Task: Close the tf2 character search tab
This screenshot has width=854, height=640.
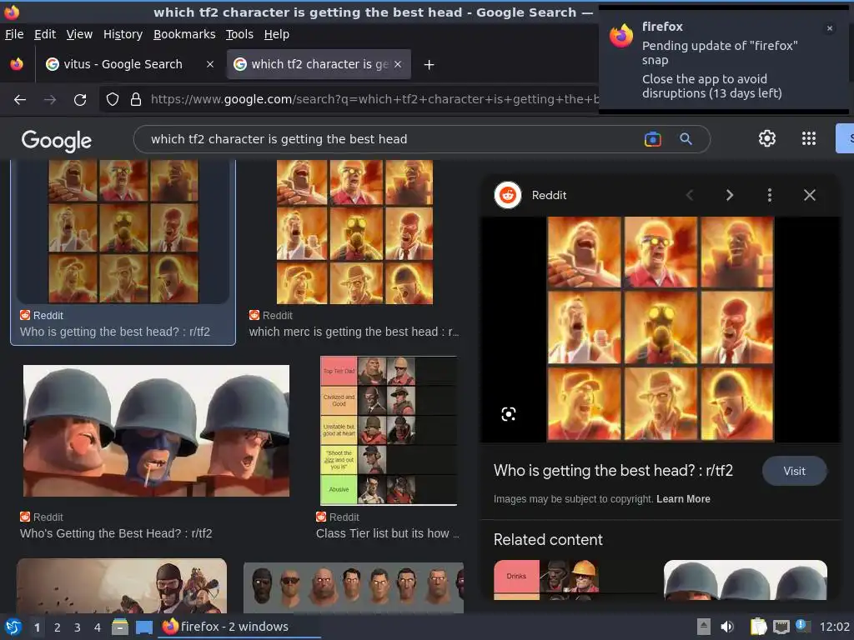Action: [x=398, y=64]
